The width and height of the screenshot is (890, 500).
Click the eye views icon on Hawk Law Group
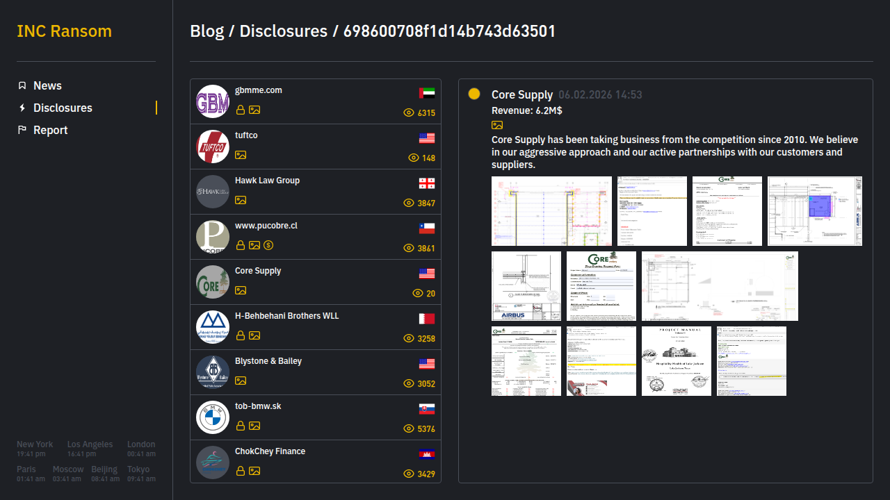[409, 203]
